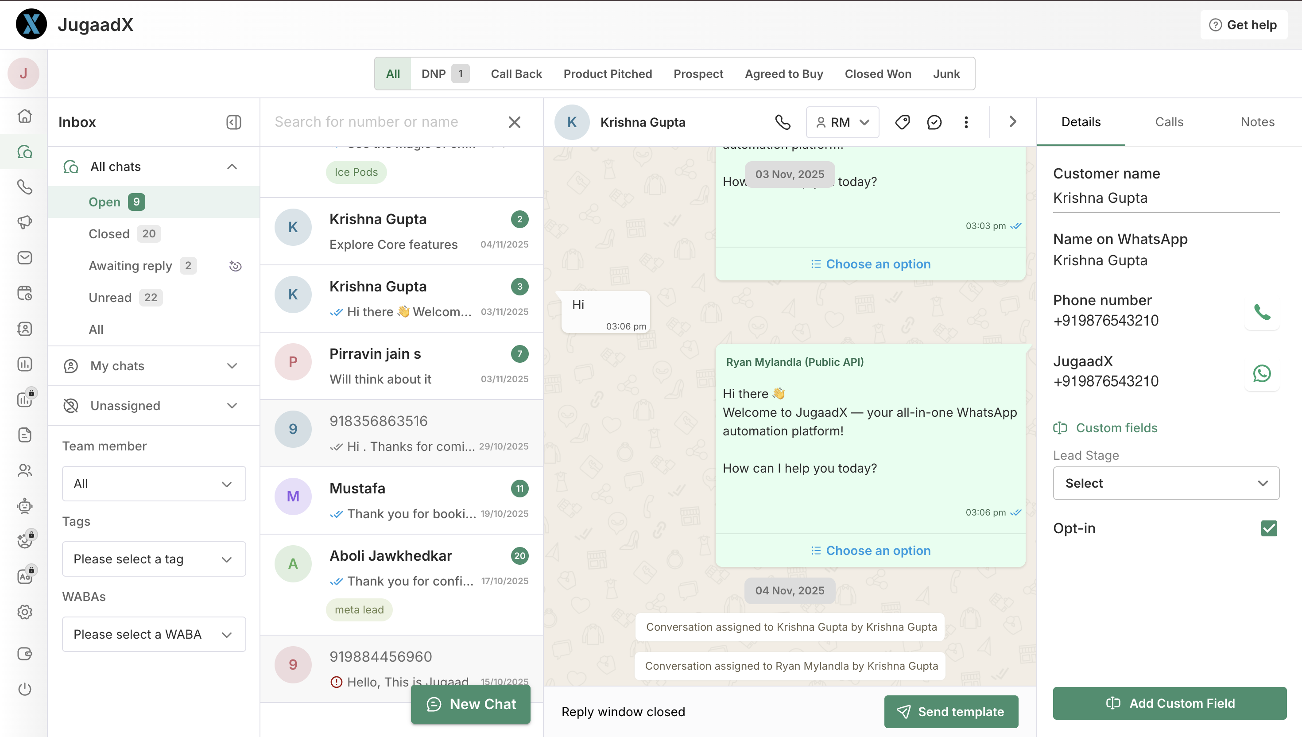Viewport: 1302px width, 737px height.
Task: Click the mark resolved check icon
Action: tap(934, 122)
